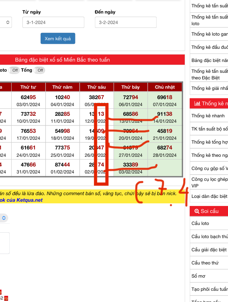Toggle the loto Off switch
Screen dimensions: 228x302
pyautogui.click(x=14, y=70)
